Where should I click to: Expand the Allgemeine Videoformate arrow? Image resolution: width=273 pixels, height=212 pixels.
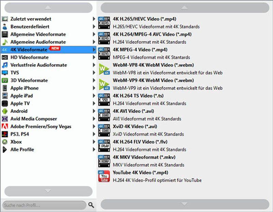click(x=95, y=34)
